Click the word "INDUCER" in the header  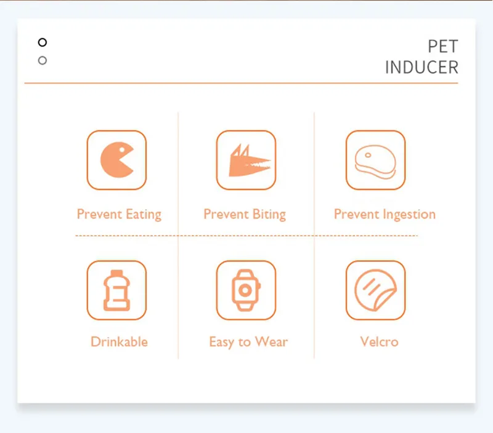[422, 68]
